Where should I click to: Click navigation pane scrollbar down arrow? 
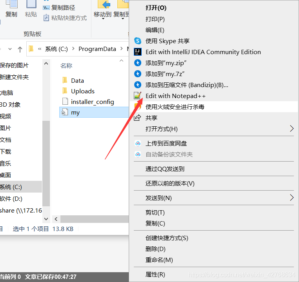click(x=46, y=219)
